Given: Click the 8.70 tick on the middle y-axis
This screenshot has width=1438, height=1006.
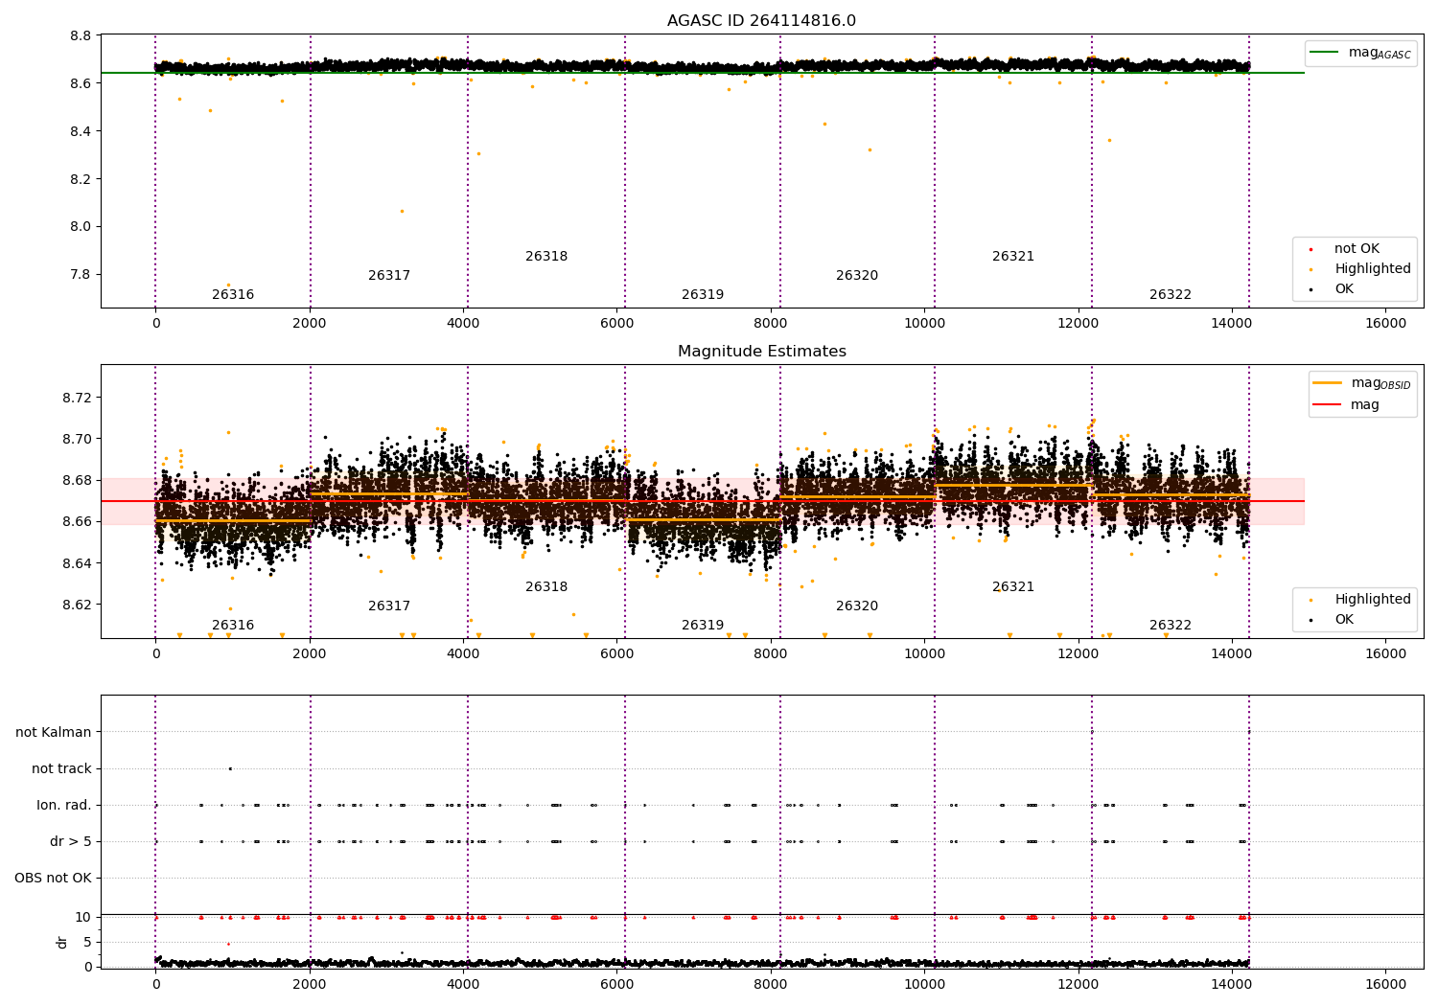Looking at the screenshot, I should pyautogui.click(x=78, y=440).
